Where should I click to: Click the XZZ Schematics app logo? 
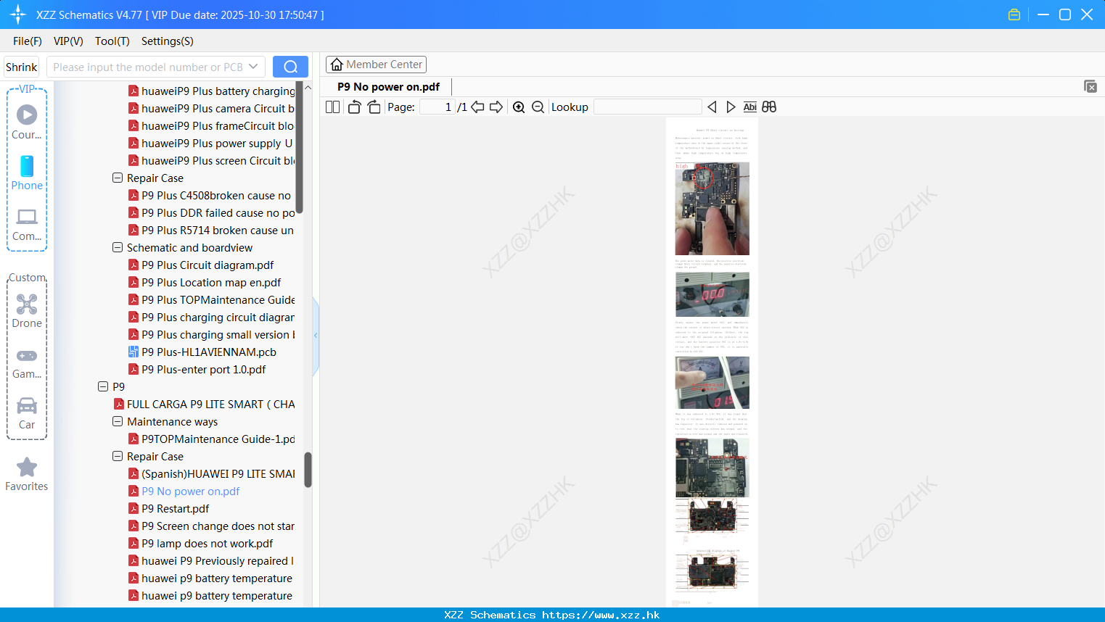pyautogui.click(x=17, y=14)
